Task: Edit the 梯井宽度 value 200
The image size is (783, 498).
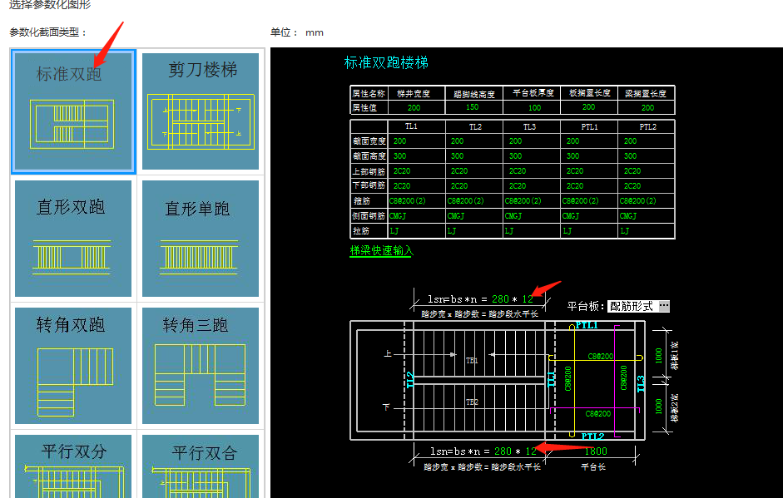Action: 414,108
